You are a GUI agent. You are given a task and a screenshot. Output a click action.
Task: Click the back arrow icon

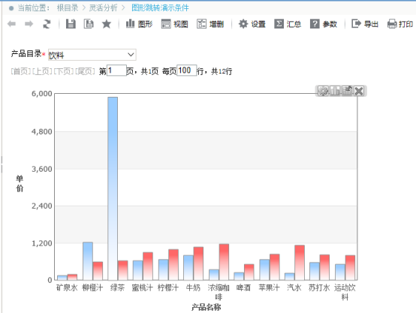click(11, 24)
